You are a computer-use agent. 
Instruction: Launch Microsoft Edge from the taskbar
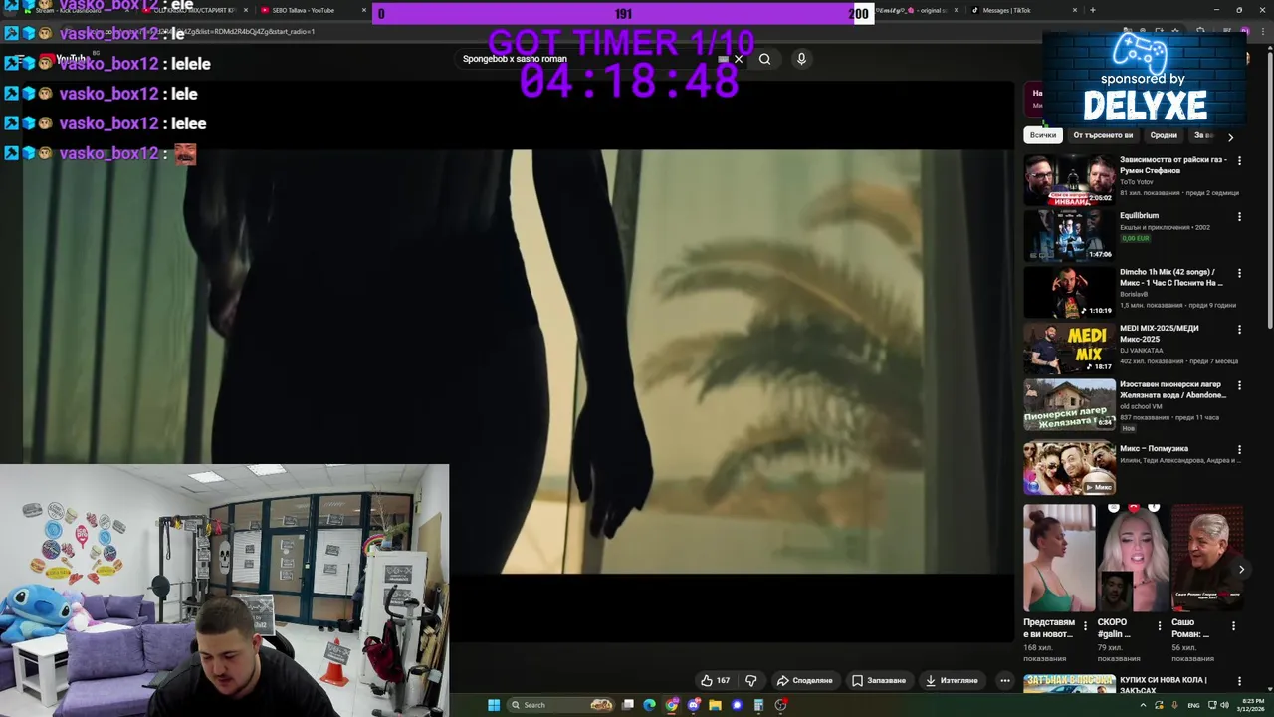(x=649, y=705)
